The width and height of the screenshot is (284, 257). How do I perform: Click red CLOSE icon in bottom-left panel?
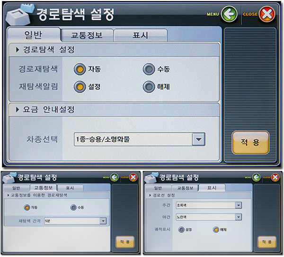(x=133, y=177)
